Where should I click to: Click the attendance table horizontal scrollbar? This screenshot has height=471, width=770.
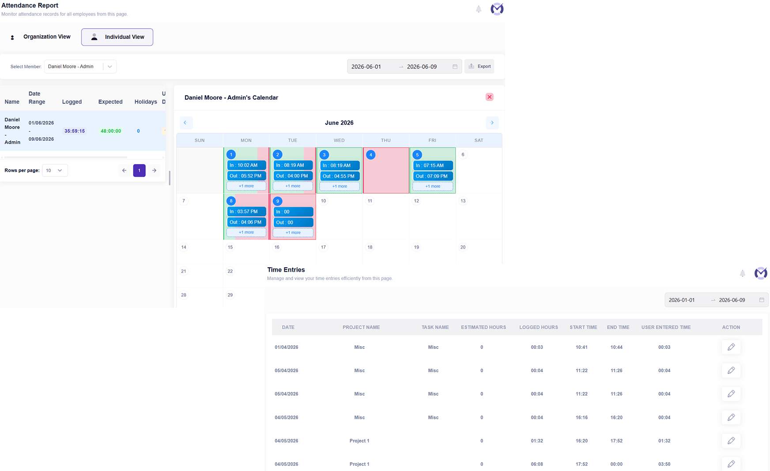point(65,157)
